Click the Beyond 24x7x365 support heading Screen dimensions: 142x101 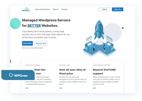coord(104,71)
